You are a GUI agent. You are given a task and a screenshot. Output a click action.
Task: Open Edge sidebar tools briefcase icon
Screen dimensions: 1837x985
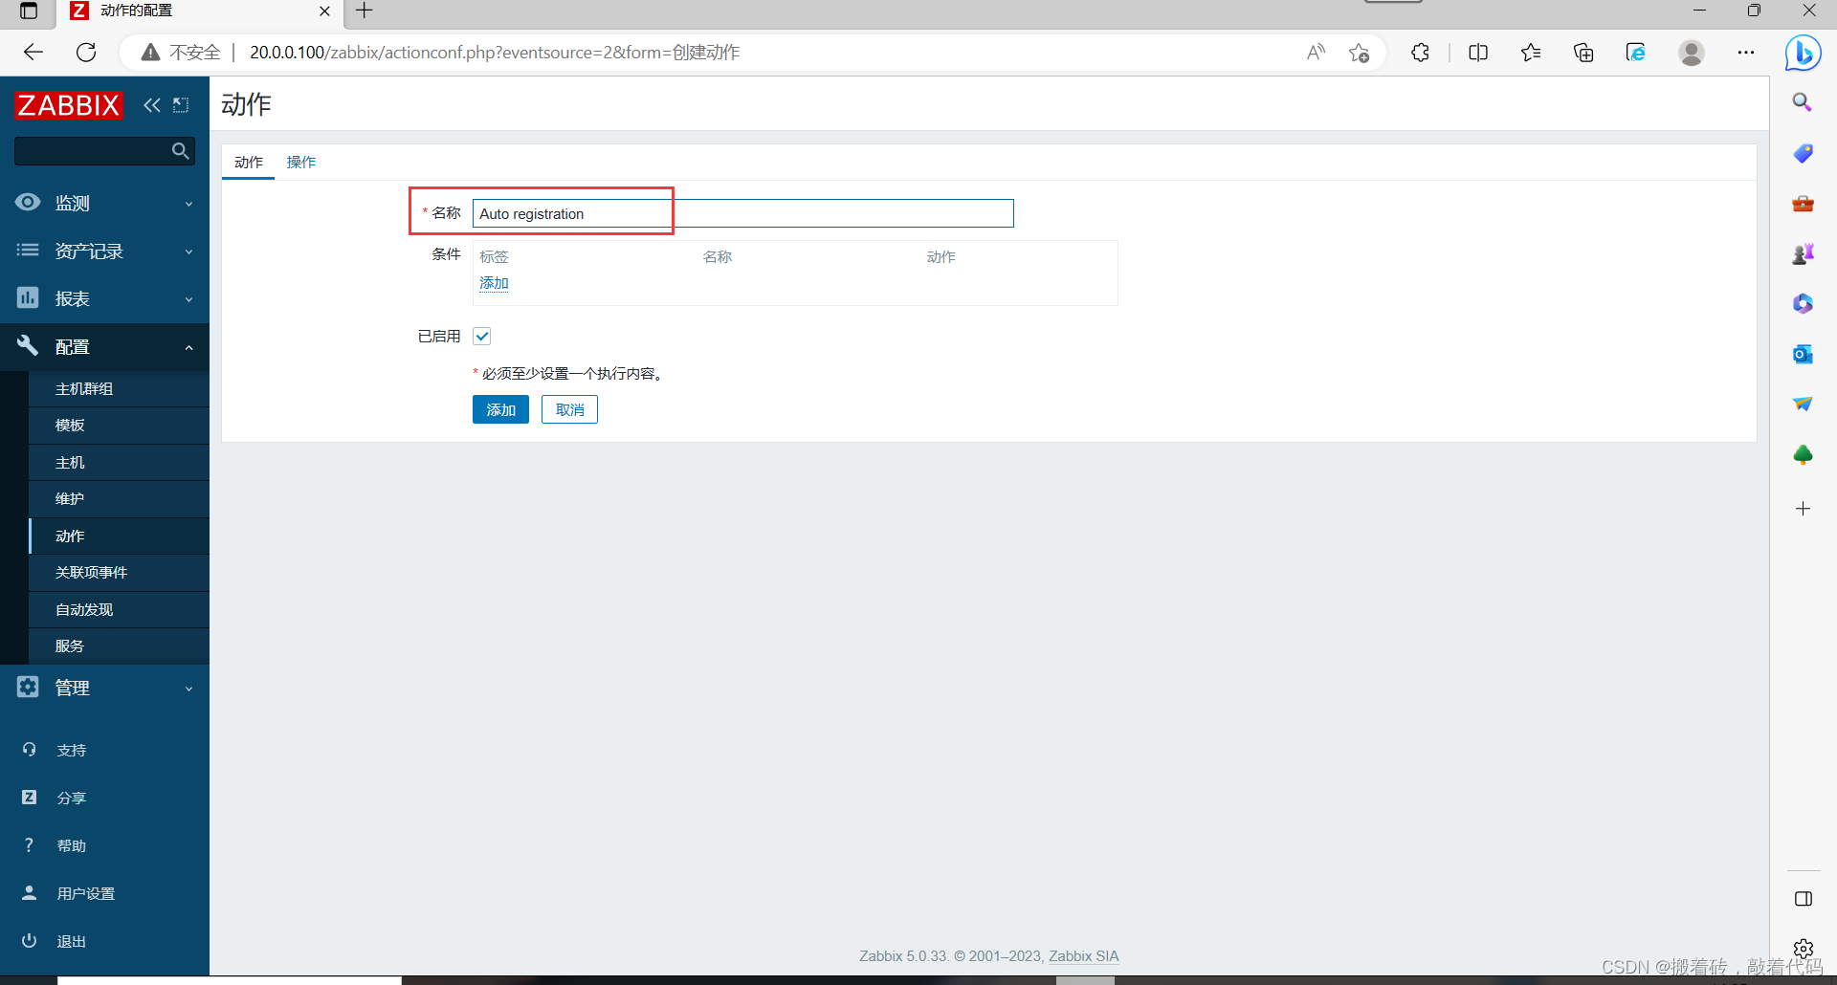point(1803,203)
